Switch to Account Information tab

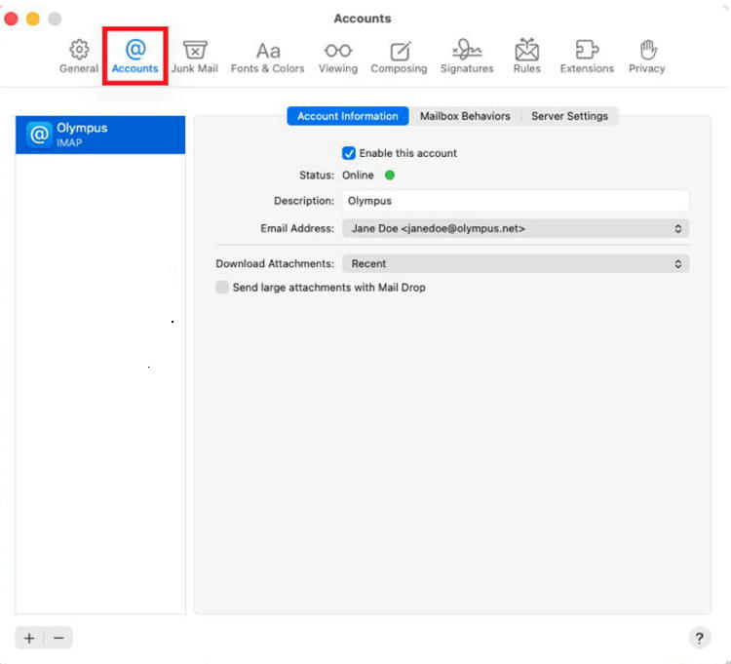click(x=348, y=116)
